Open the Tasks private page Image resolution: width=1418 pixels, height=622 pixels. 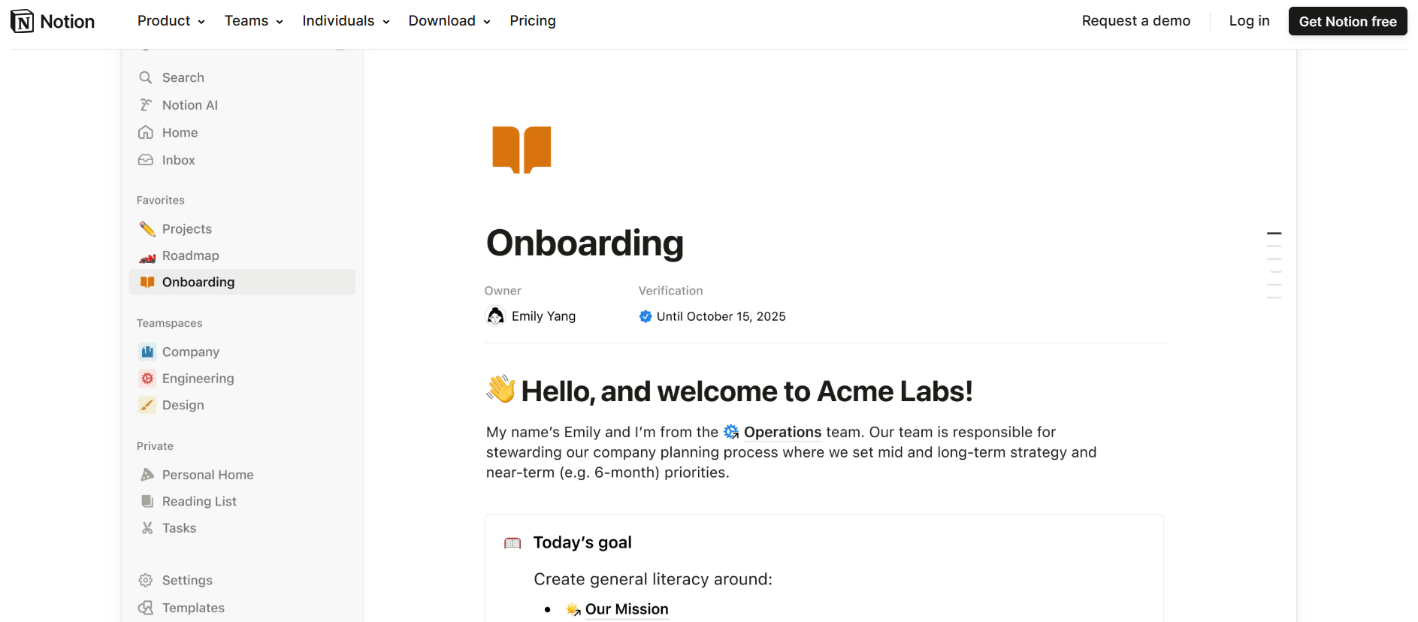coord(180,528)
